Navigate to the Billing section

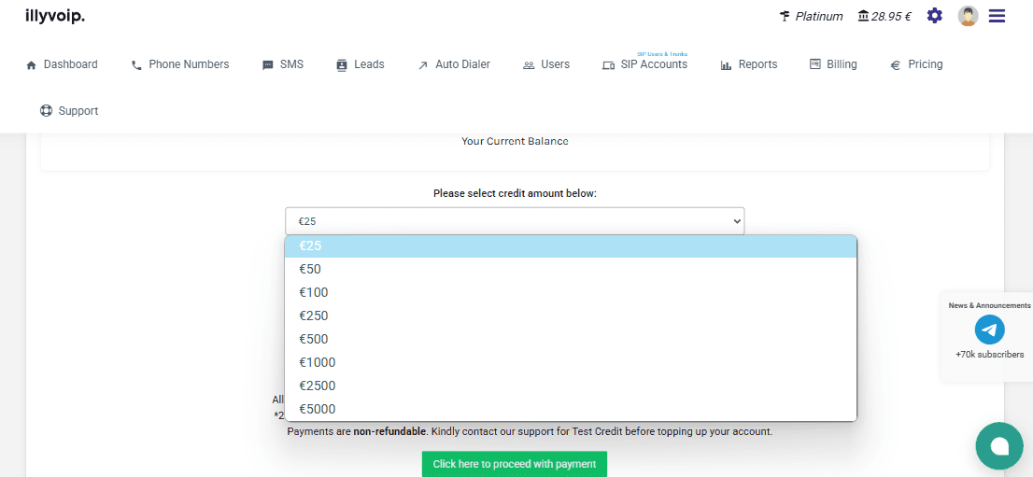(x=833, y=64)
